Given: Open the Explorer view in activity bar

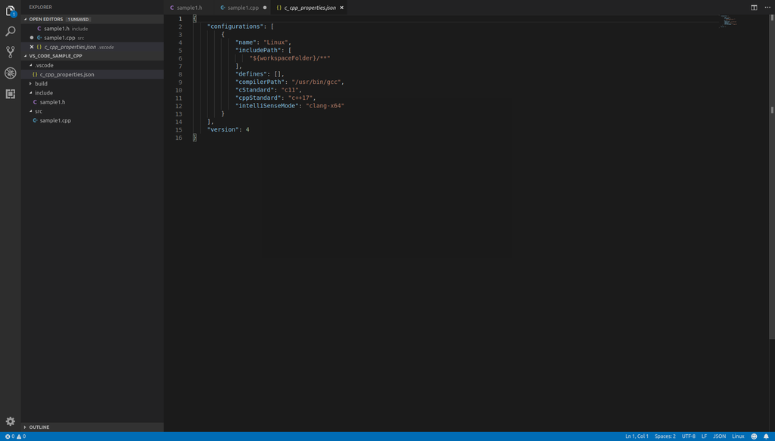Looking at the screenshot, I should [x=10, y=11].
